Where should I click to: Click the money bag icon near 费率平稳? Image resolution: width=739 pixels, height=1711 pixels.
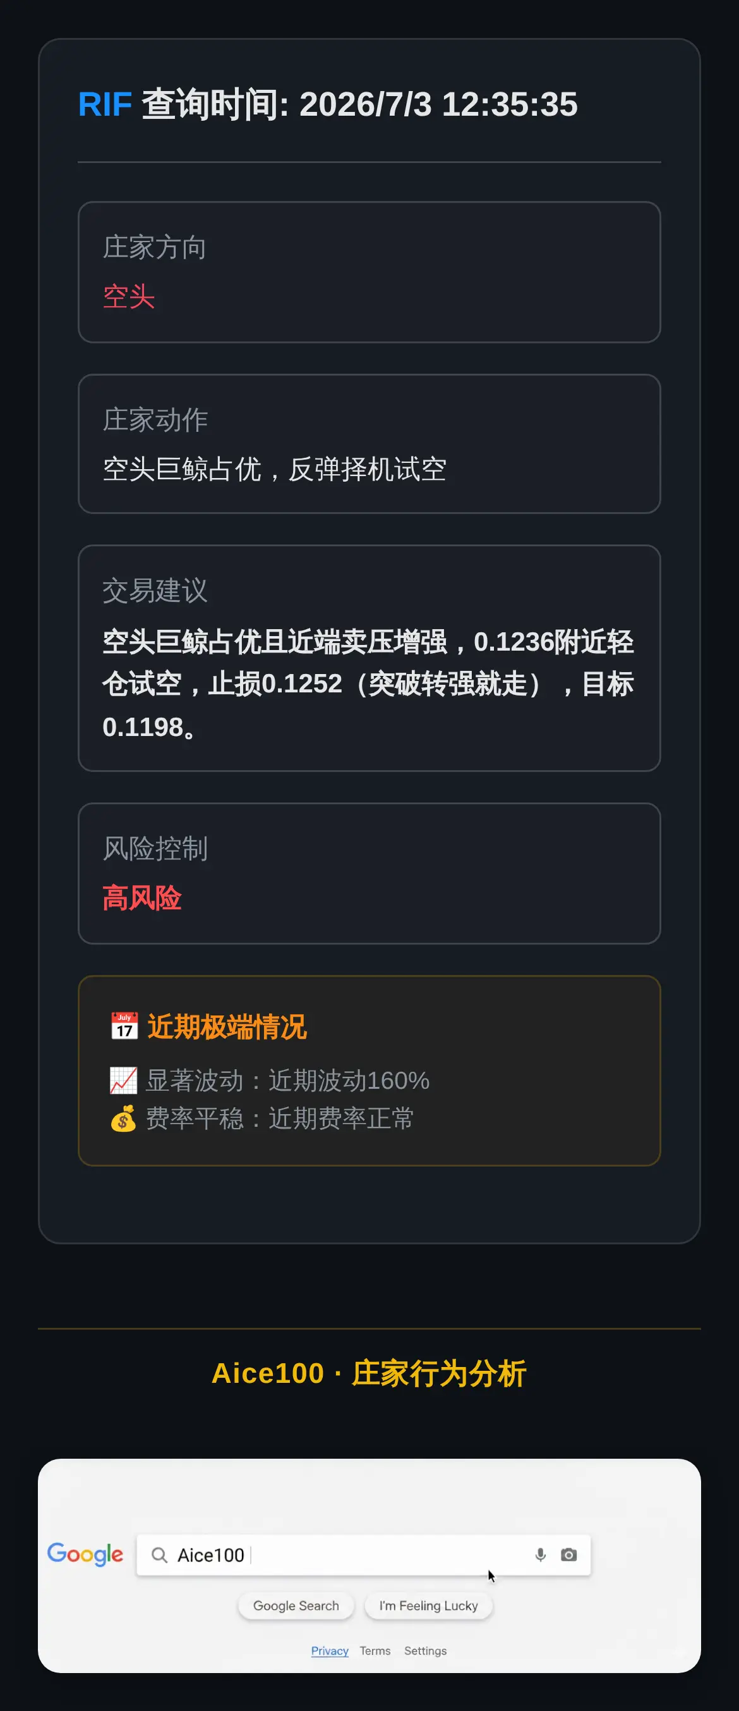tap(123, 1118)
